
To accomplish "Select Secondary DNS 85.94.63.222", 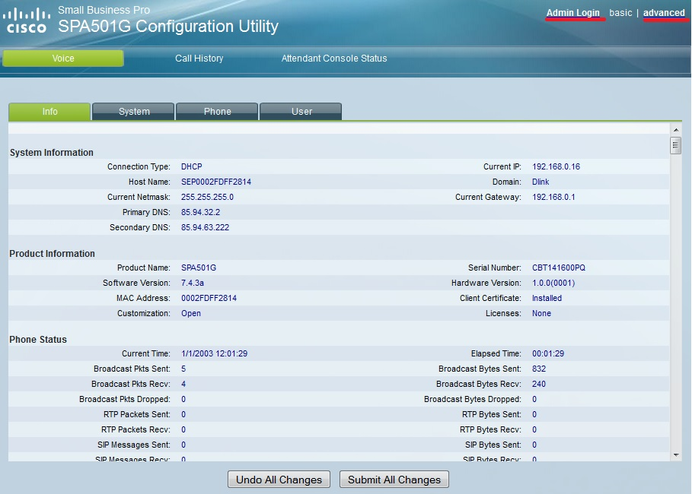I will 206,227.
